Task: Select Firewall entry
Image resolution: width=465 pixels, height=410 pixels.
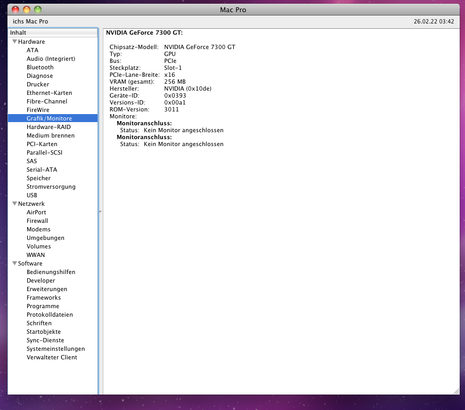Action: click(37, 221)
